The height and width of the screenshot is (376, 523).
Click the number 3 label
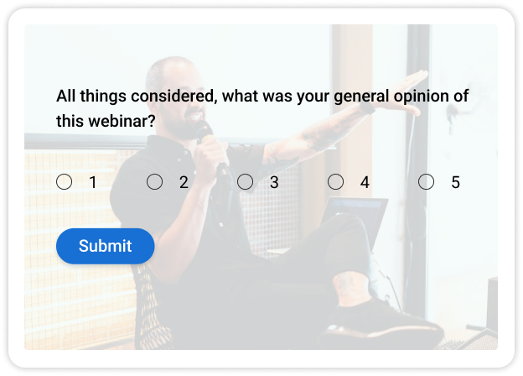coord(274,182)
